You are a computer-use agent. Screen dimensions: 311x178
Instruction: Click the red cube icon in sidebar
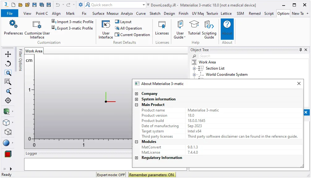click(8, 154)
